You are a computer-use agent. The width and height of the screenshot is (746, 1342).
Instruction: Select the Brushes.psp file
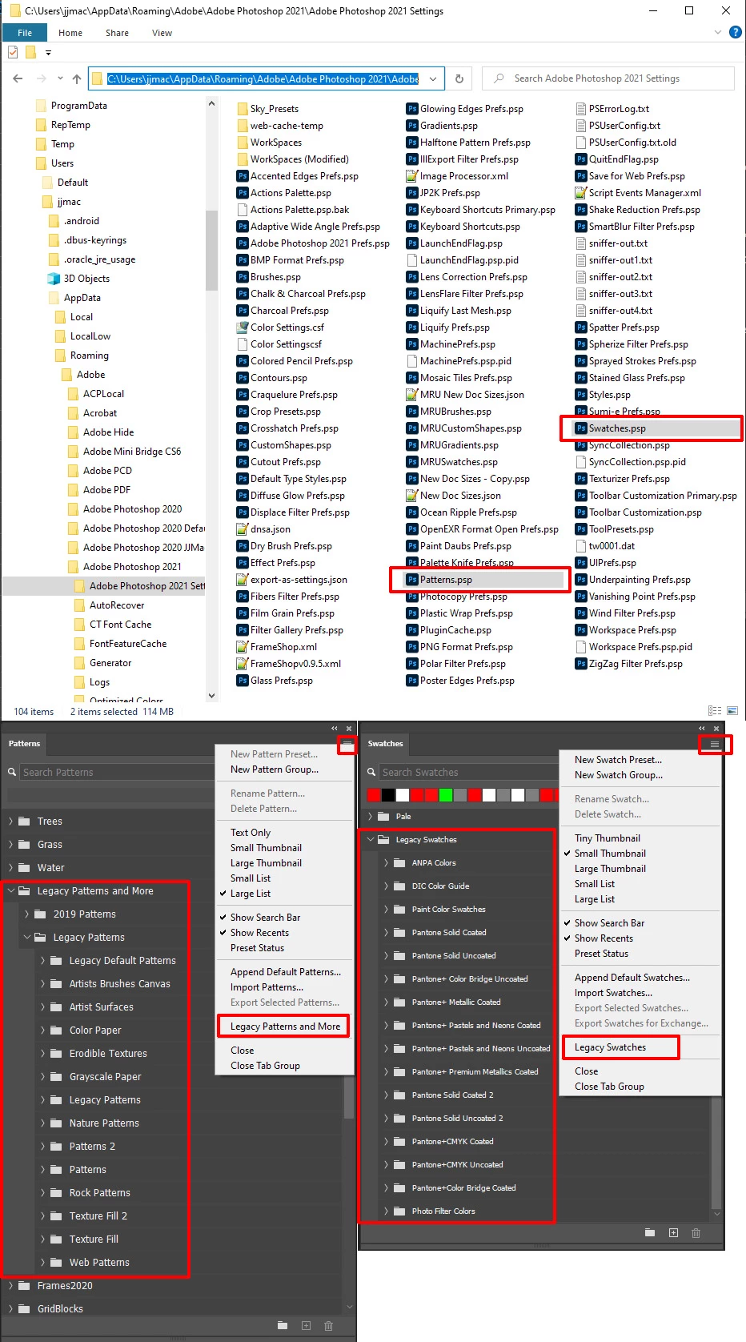pyautogui.click(x=269, y=277)
